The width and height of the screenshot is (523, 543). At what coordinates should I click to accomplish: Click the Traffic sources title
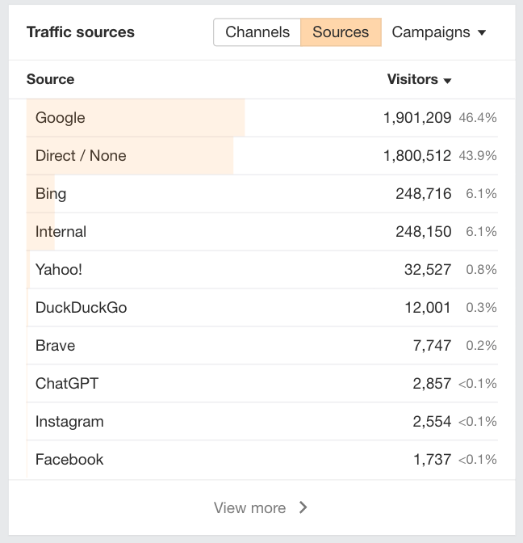[81, 32]
